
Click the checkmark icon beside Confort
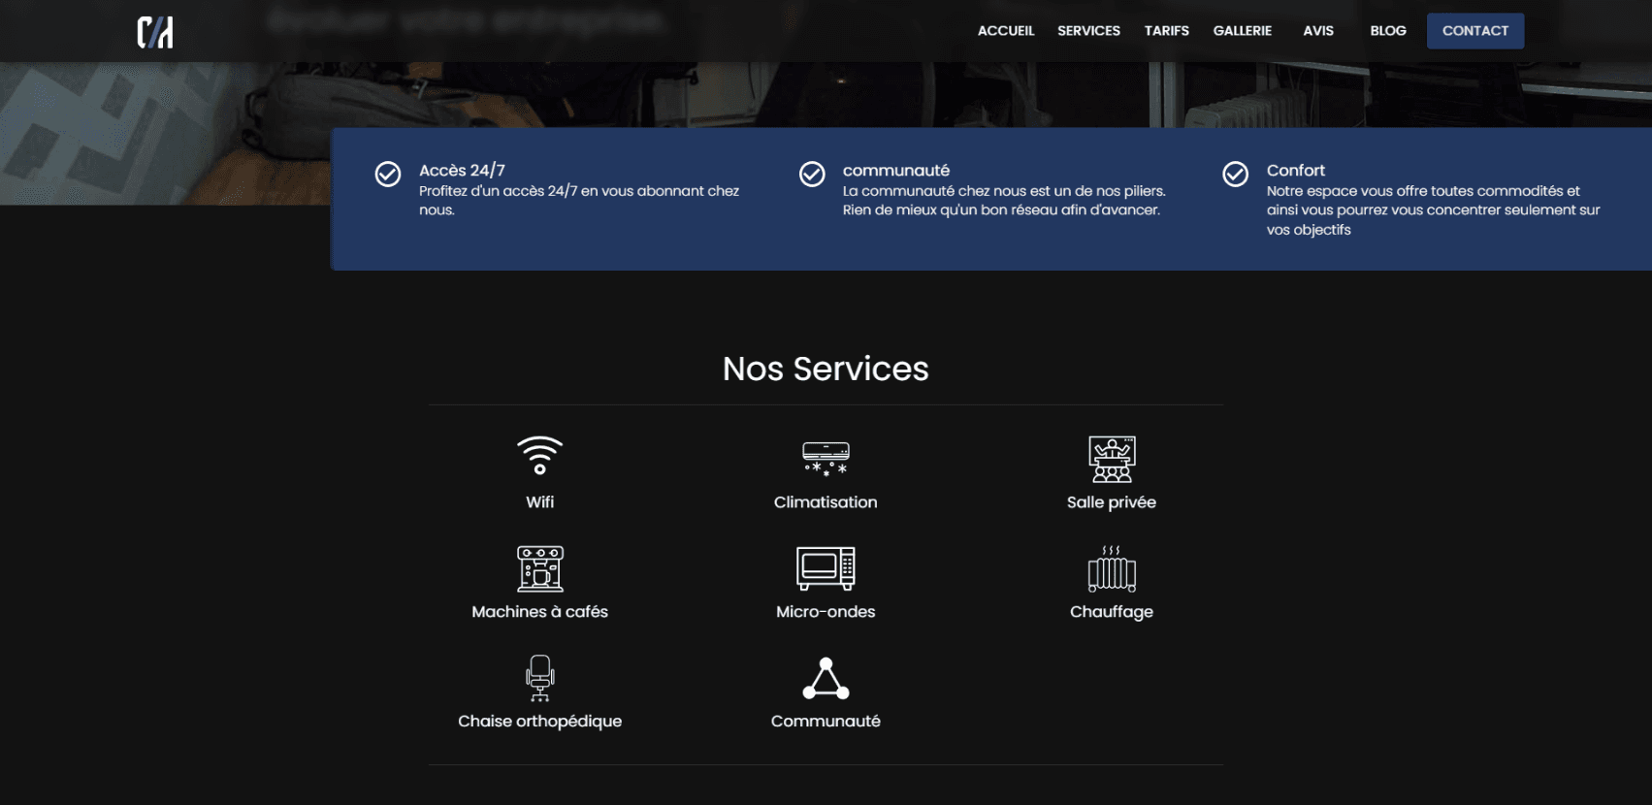click(x=1235, y=174)
